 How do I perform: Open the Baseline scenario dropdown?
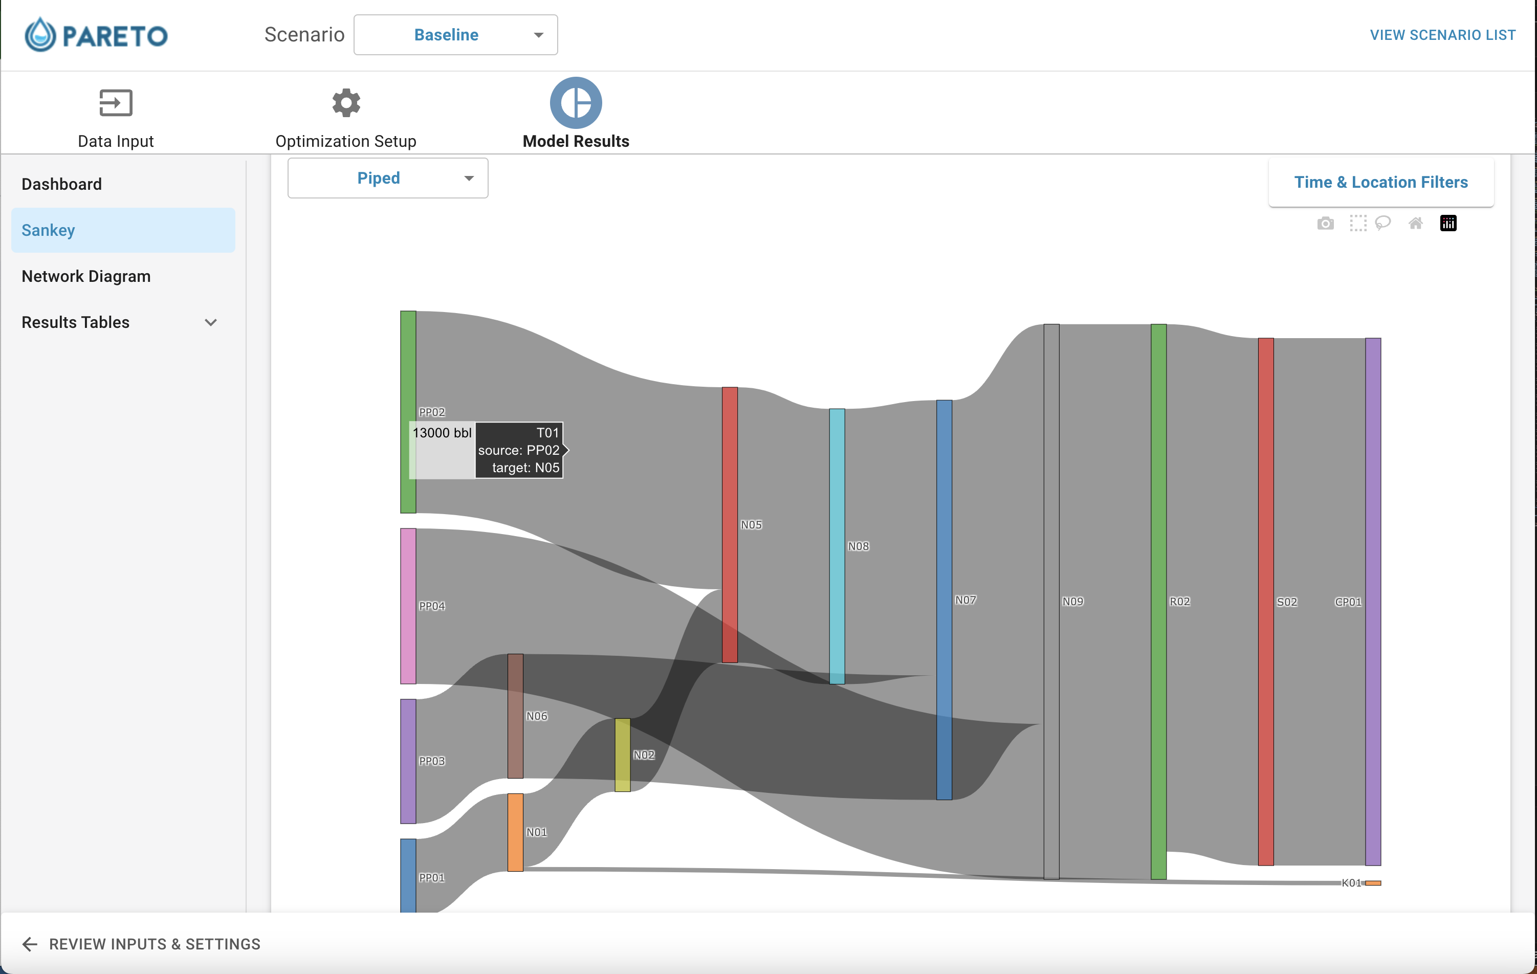(456, 35)
